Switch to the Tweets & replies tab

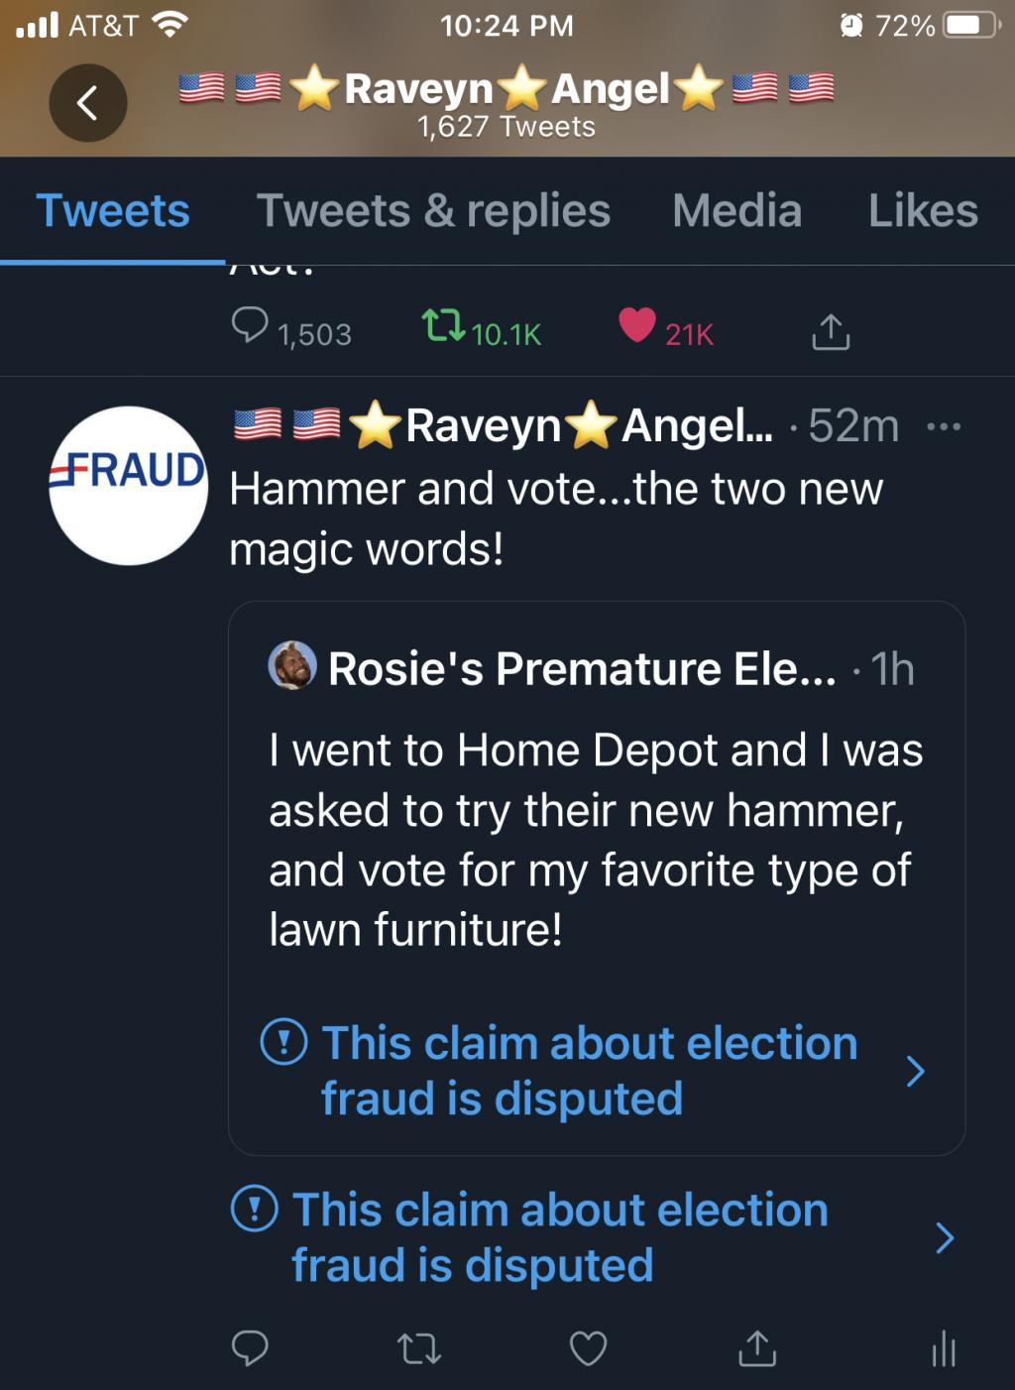coord(433,211)
